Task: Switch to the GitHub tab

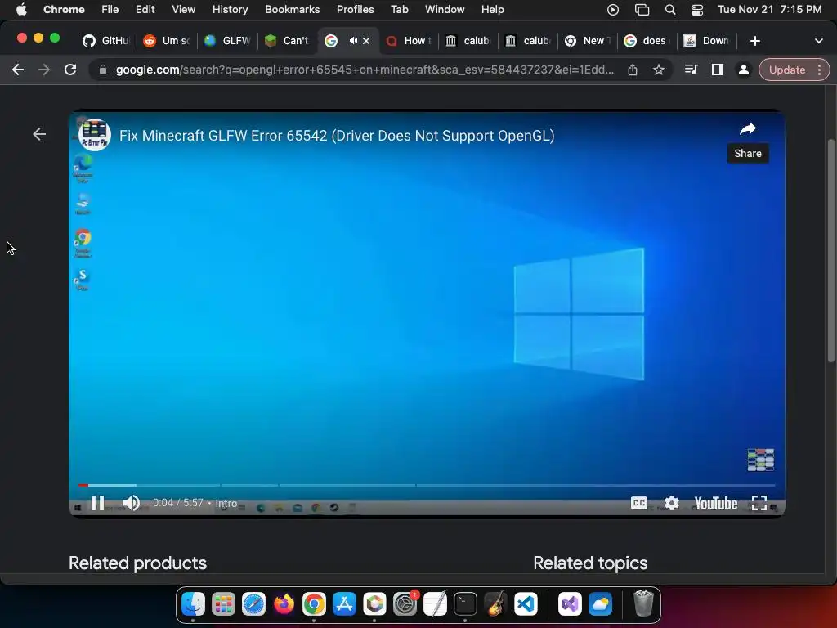Action: (x=105, y=41)
